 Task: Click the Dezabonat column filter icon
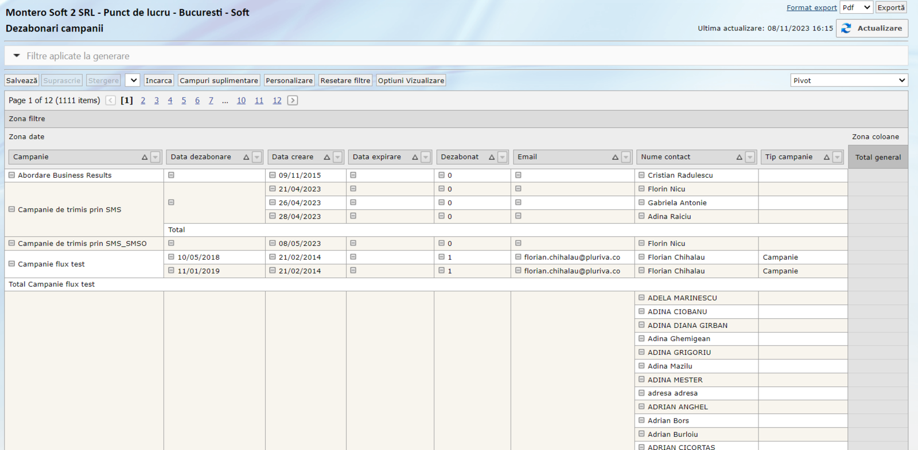tap(502, 157)
